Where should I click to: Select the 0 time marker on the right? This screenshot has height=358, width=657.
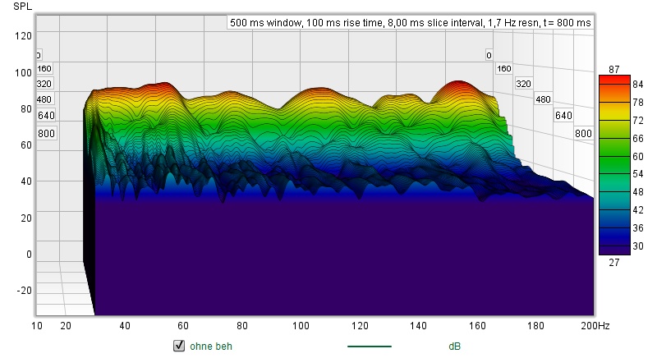pos(489,55)
